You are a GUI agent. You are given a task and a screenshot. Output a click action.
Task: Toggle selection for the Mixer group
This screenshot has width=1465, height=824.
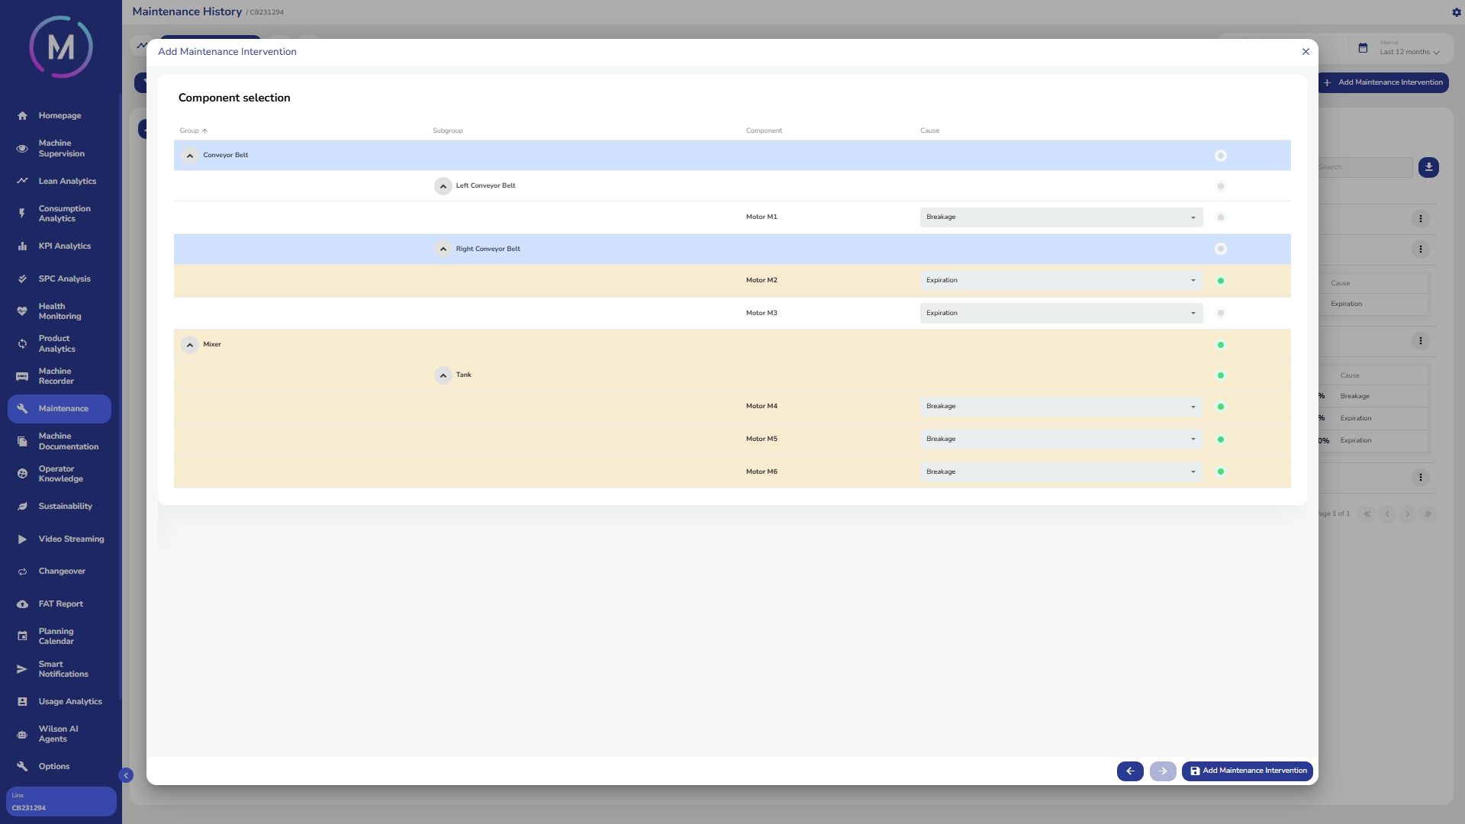point(1221,345)
